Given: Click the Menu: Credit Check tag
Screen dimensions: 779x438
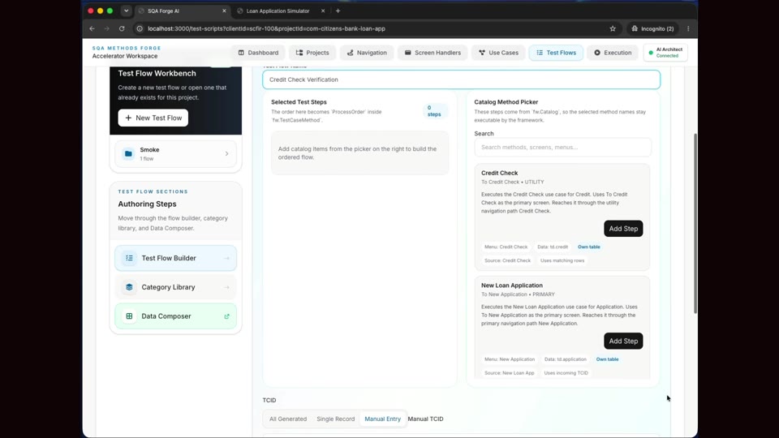Looking at the screenshot, I should (x=506, y=247).
